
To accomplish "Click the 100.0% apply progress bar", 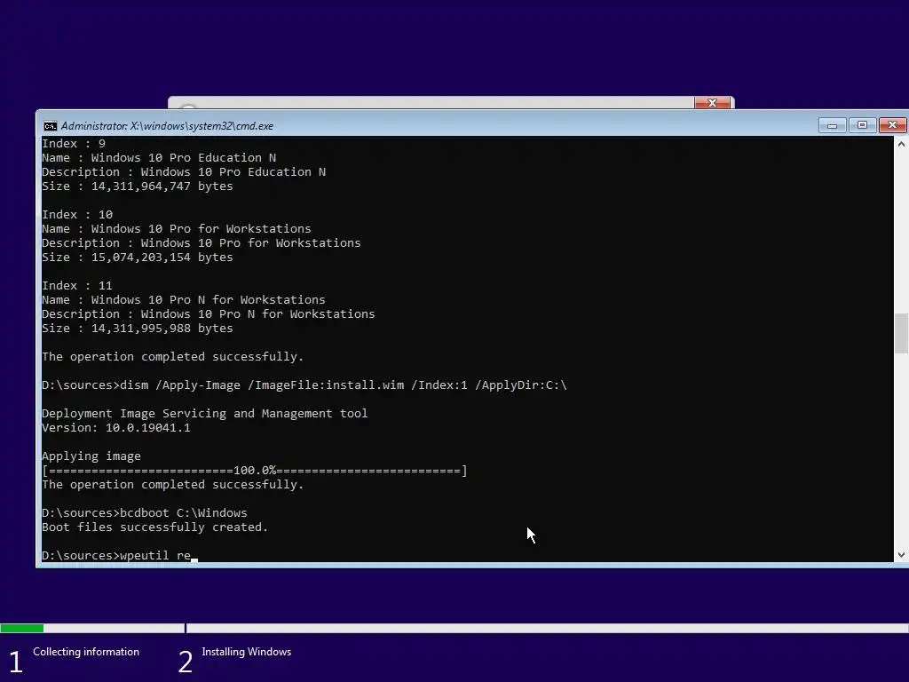I will tap(255, 471).
